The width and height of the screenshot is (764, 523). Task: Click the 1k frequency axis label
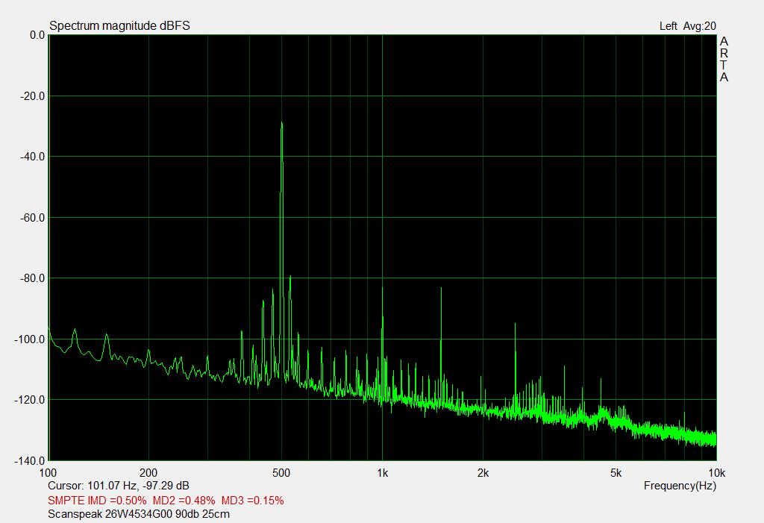tap(382, 472)
